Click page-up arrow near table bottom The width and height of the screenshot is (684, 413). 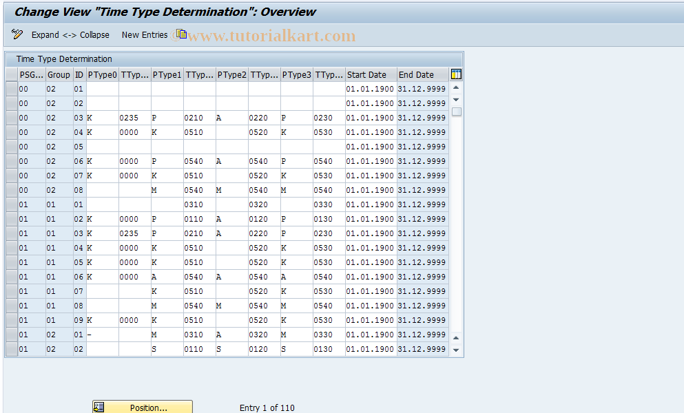456,338
